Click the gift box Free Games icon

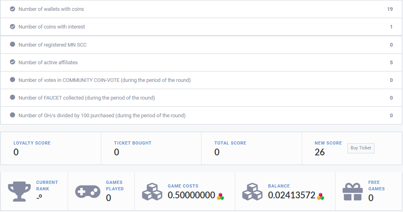point(353,192)
